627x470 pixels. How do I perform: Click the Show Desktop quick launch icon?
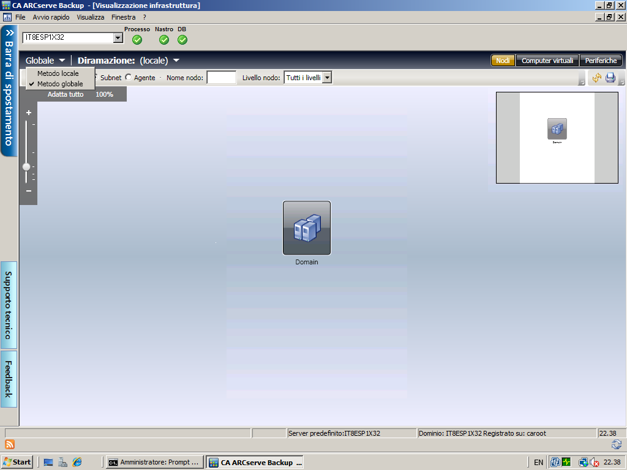coord(48,463)
